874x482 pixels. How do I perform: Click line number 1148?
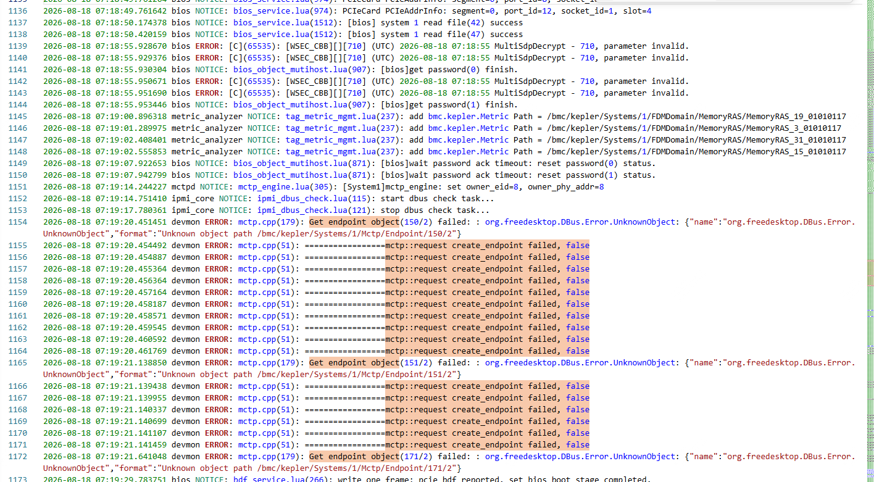[x=18, y=152]
